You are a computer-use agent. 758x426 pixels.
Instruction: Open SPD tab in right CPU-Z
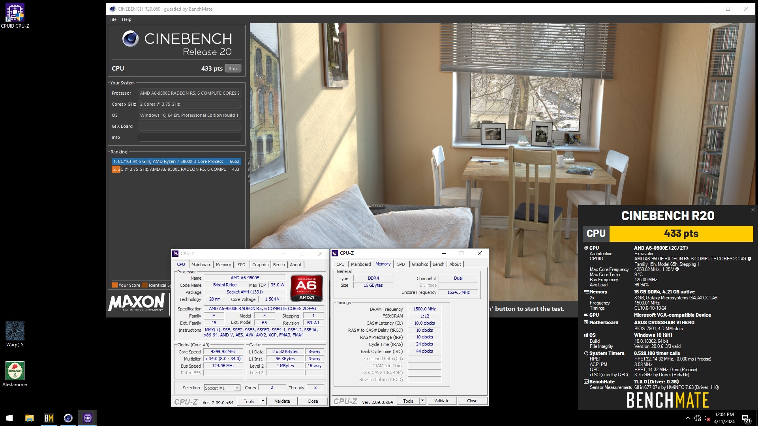click(401, 264)
